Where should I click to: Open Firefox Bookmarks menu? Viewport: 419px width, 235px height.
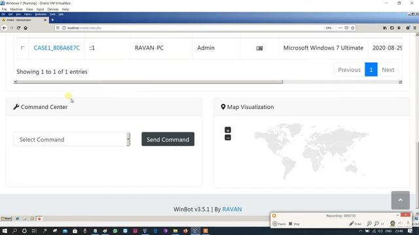(x=41, y=14)
